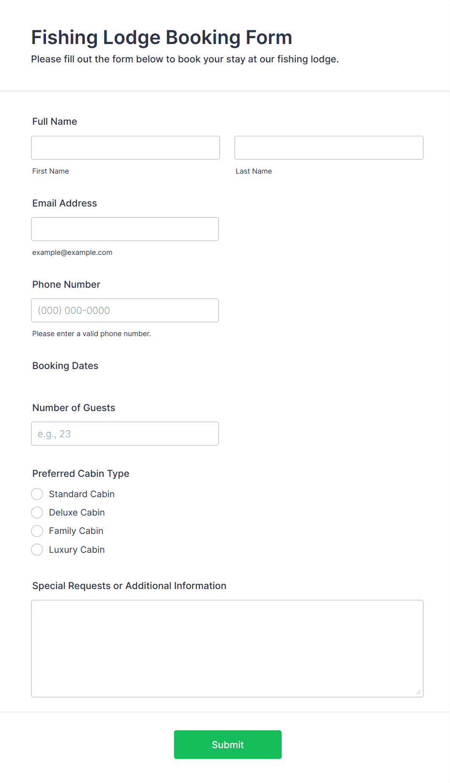Pick the Luxury Cabin option
The height and width of the screenshot is (783, 450).
[37, 549]
